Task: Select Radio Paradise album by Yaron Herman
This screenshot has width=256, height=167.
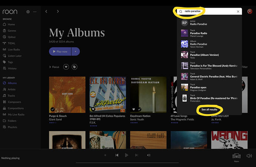Action: coord(209,44)
